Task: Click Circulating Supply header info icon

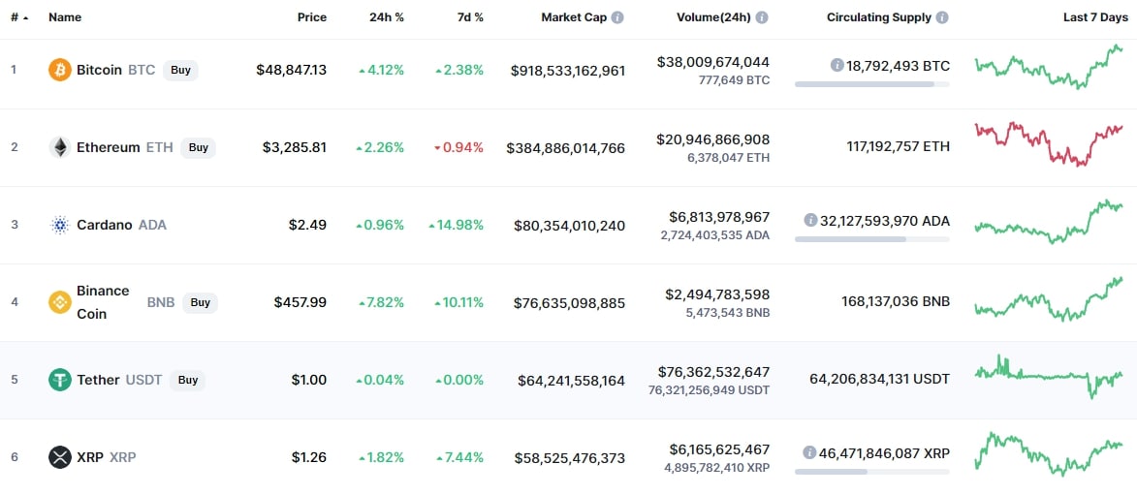Action: (943, 17)
